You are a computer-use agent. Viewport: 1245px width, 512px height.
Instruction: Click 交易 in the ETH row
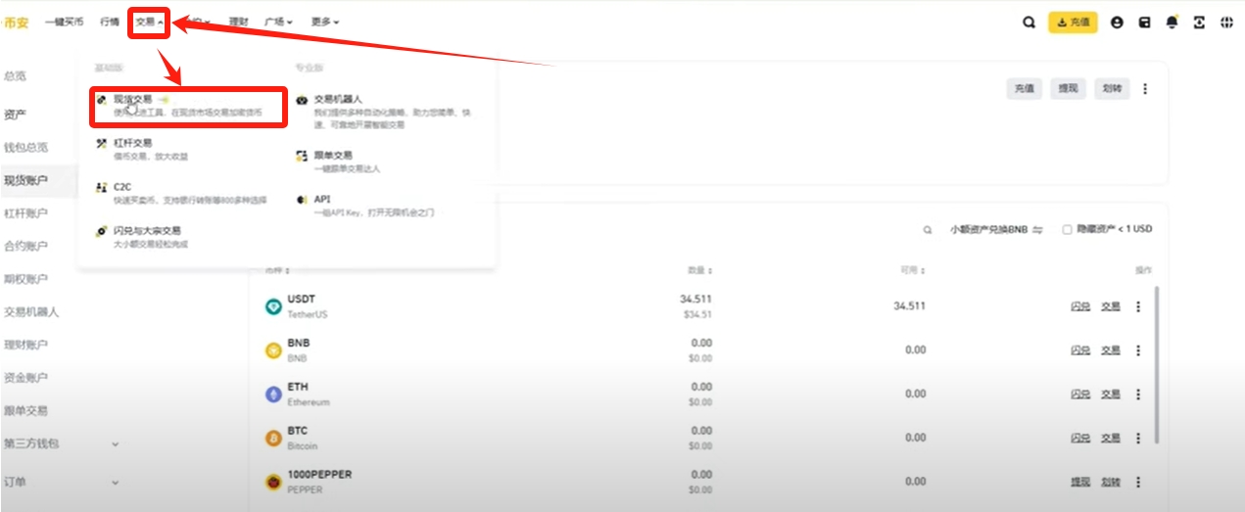1110,394
